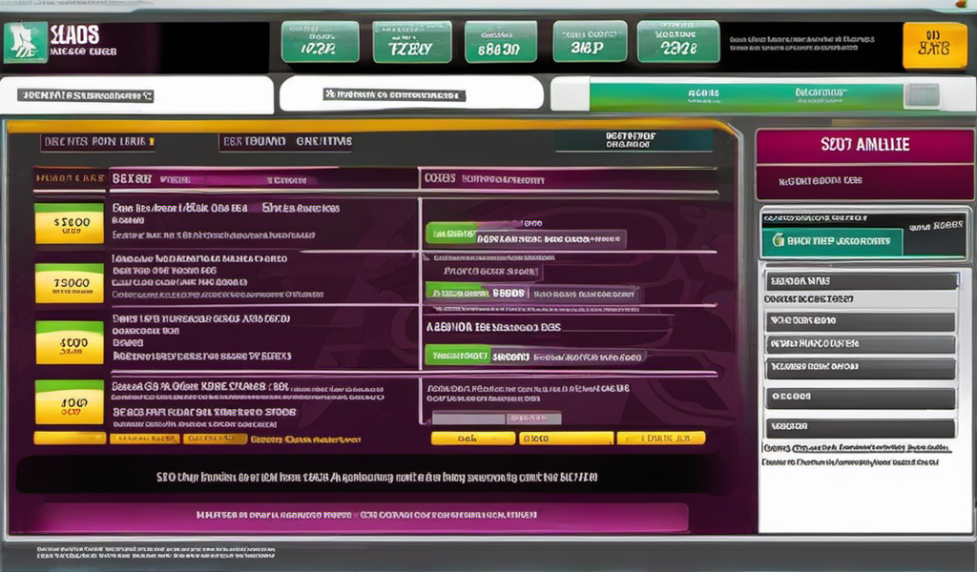Click the third green header button in the center
977x572 pixels.
[x=499, y=42]
